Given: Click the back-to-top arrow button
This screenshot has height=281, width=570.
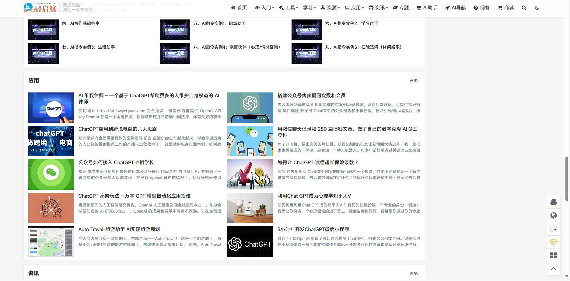Looking at the screenshot, I should pos(554,269).
